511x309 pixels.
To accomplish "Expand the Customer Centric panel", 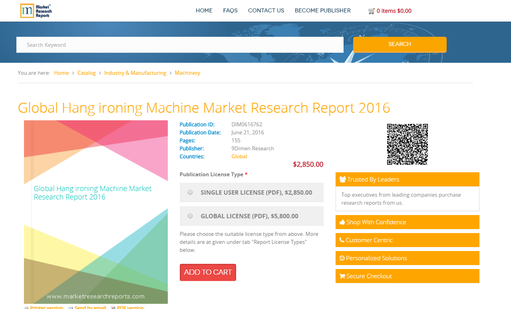I will [x=408, y=240].
